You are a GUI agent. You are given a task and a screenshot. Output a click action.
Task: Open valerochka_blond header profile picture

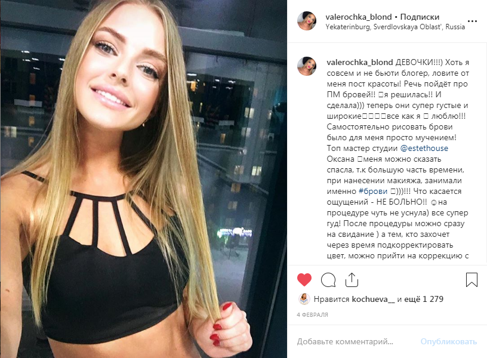307,21
